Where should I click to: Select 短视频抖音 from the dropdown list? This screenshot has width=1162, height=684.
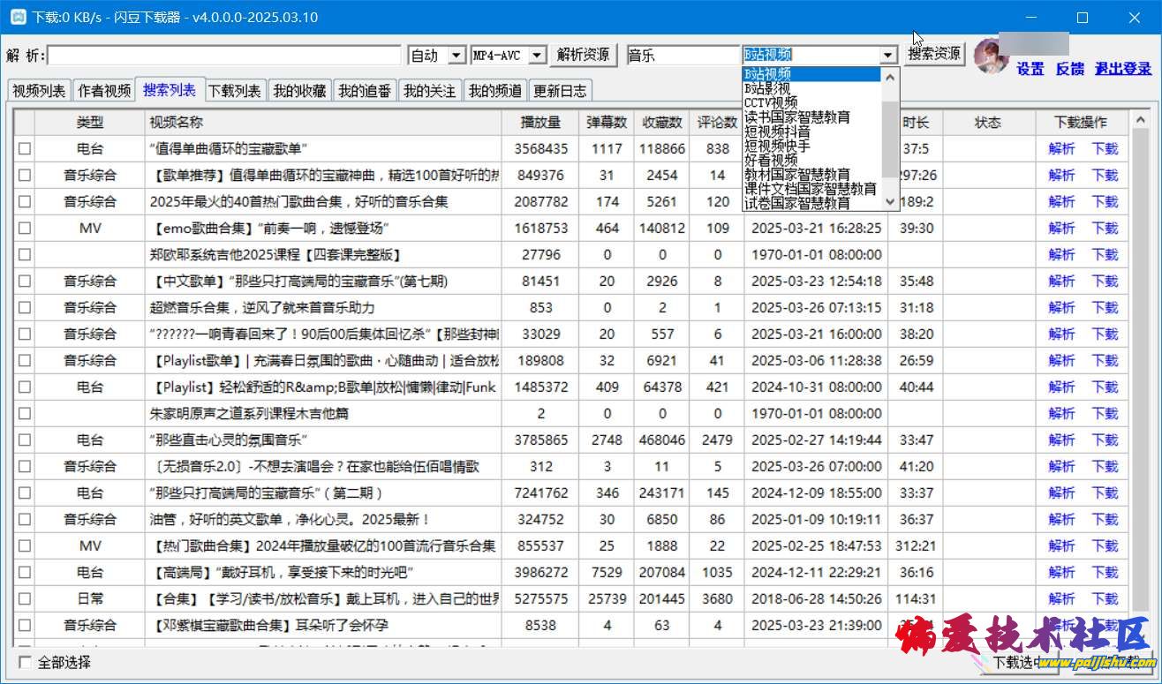click(777, 132)
